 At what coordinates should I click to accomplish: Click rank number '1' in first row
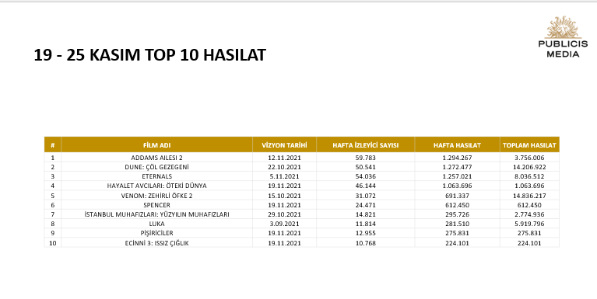[53, 158]
